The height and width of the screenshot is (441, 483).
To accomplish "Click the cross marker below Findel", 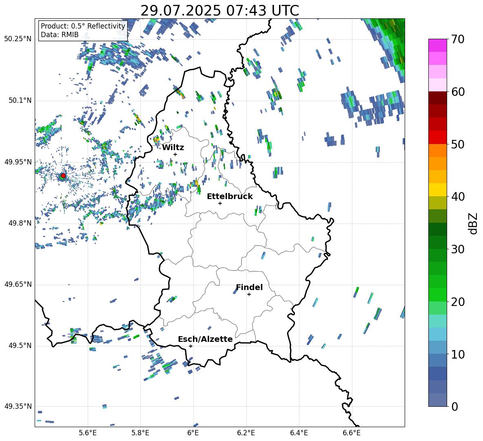I will click(x=249, y=295).
